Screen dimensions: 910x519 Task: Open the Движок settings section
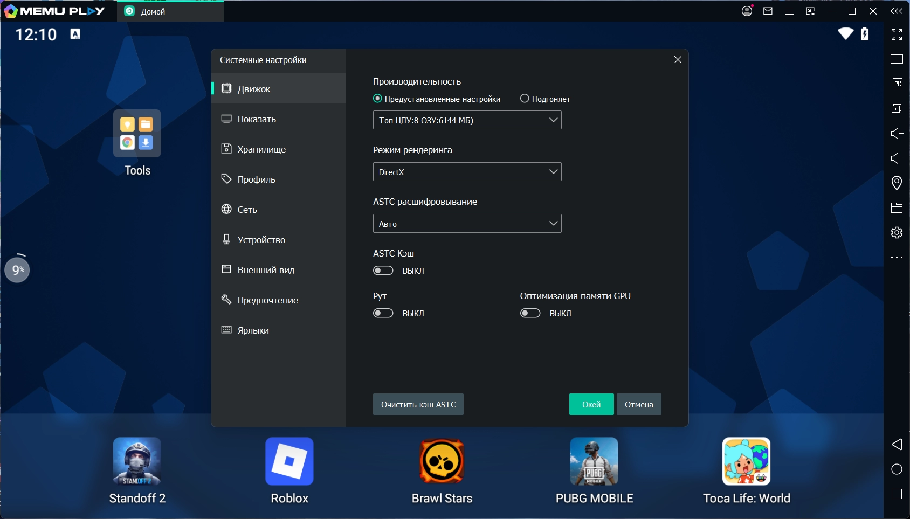(279, 89)
